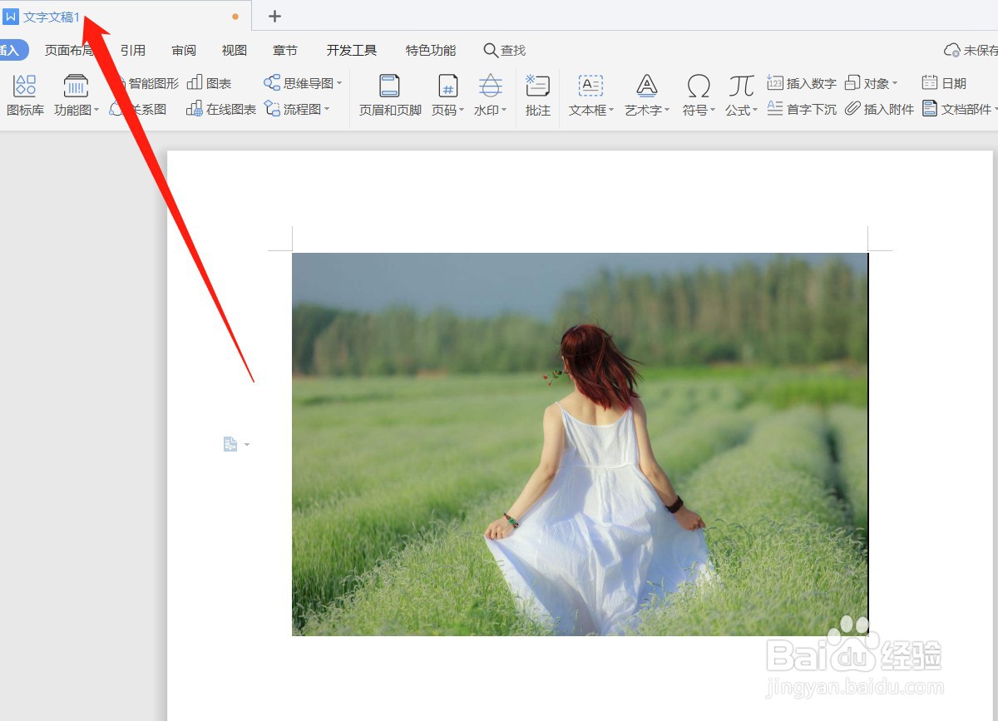
Task: Insert a chart with 图表
Action: click(209, 83)
